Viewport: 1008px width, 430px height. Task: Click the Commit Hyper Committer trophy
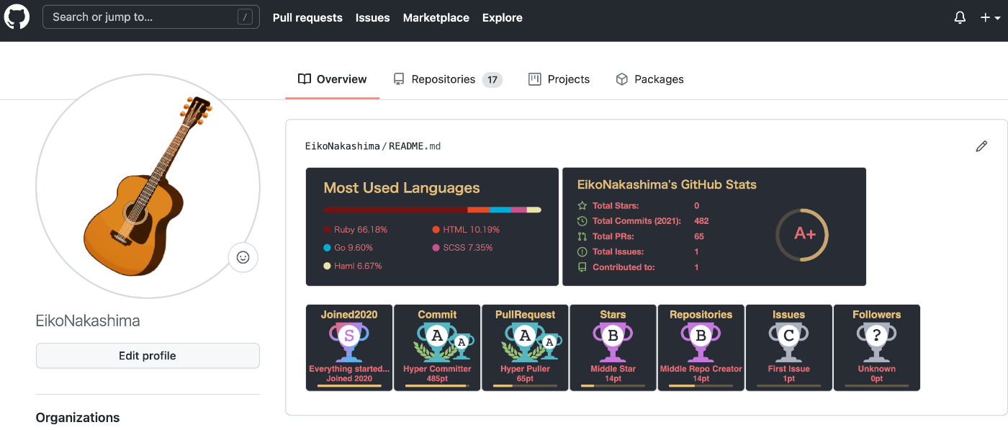click(437, 348)
